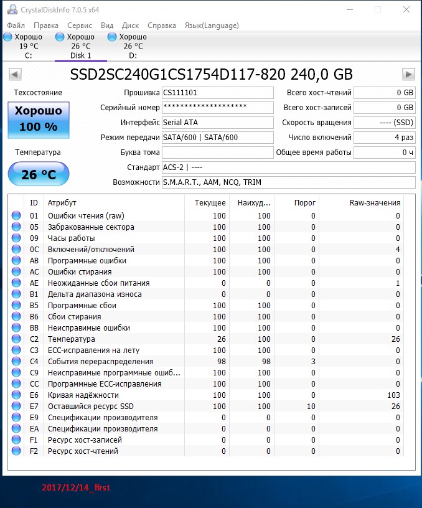Click the Режим передачи field SATA/600
Image resolution: width=422 pixels, height=508 pixels.
coord(218,138)
